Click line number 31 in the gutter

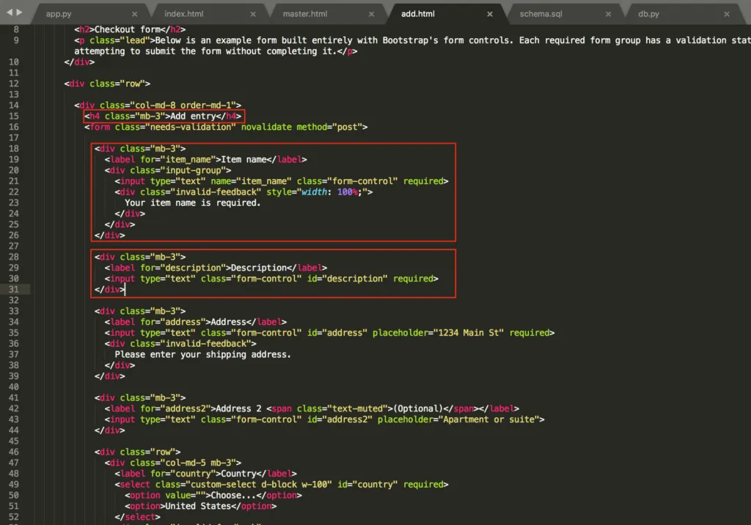(x=13, y=290)
